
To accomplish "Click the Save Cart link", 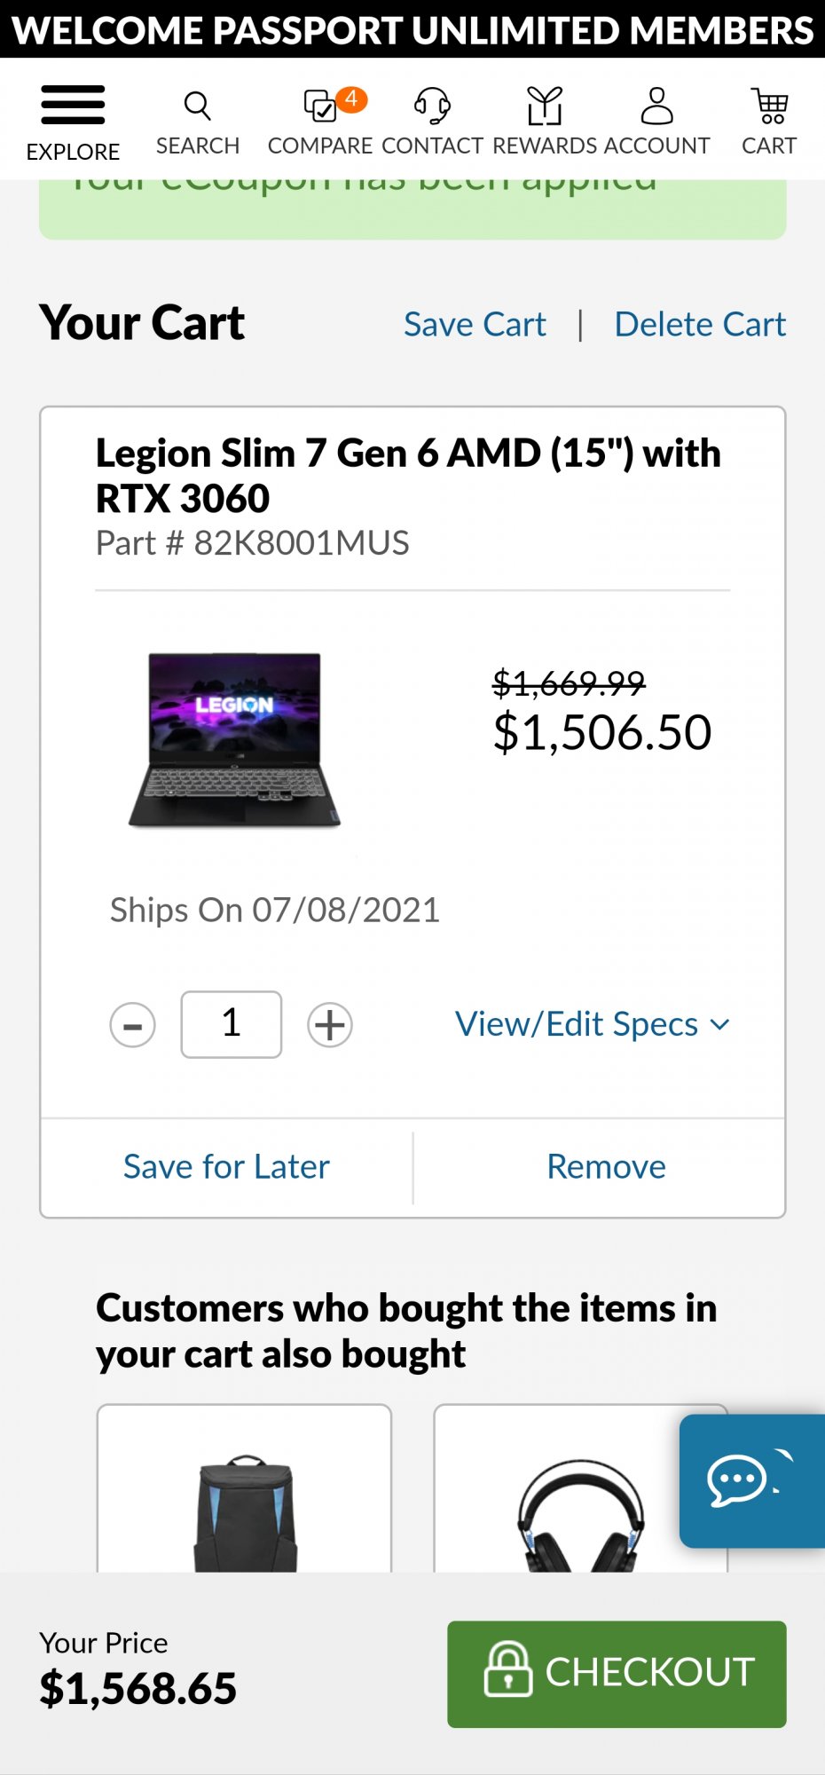I will [x=475, y=324].
